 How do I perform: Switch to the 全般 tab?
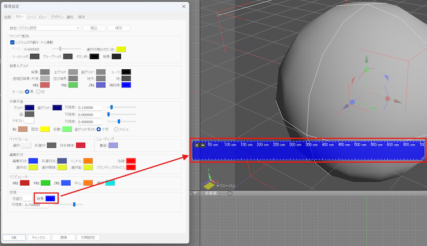(x=7, y=17)
